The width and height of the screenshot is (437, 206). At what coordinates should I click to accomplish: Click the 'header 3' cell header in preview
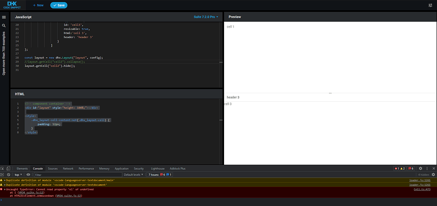pyautogui.click(x=233, y=97)
